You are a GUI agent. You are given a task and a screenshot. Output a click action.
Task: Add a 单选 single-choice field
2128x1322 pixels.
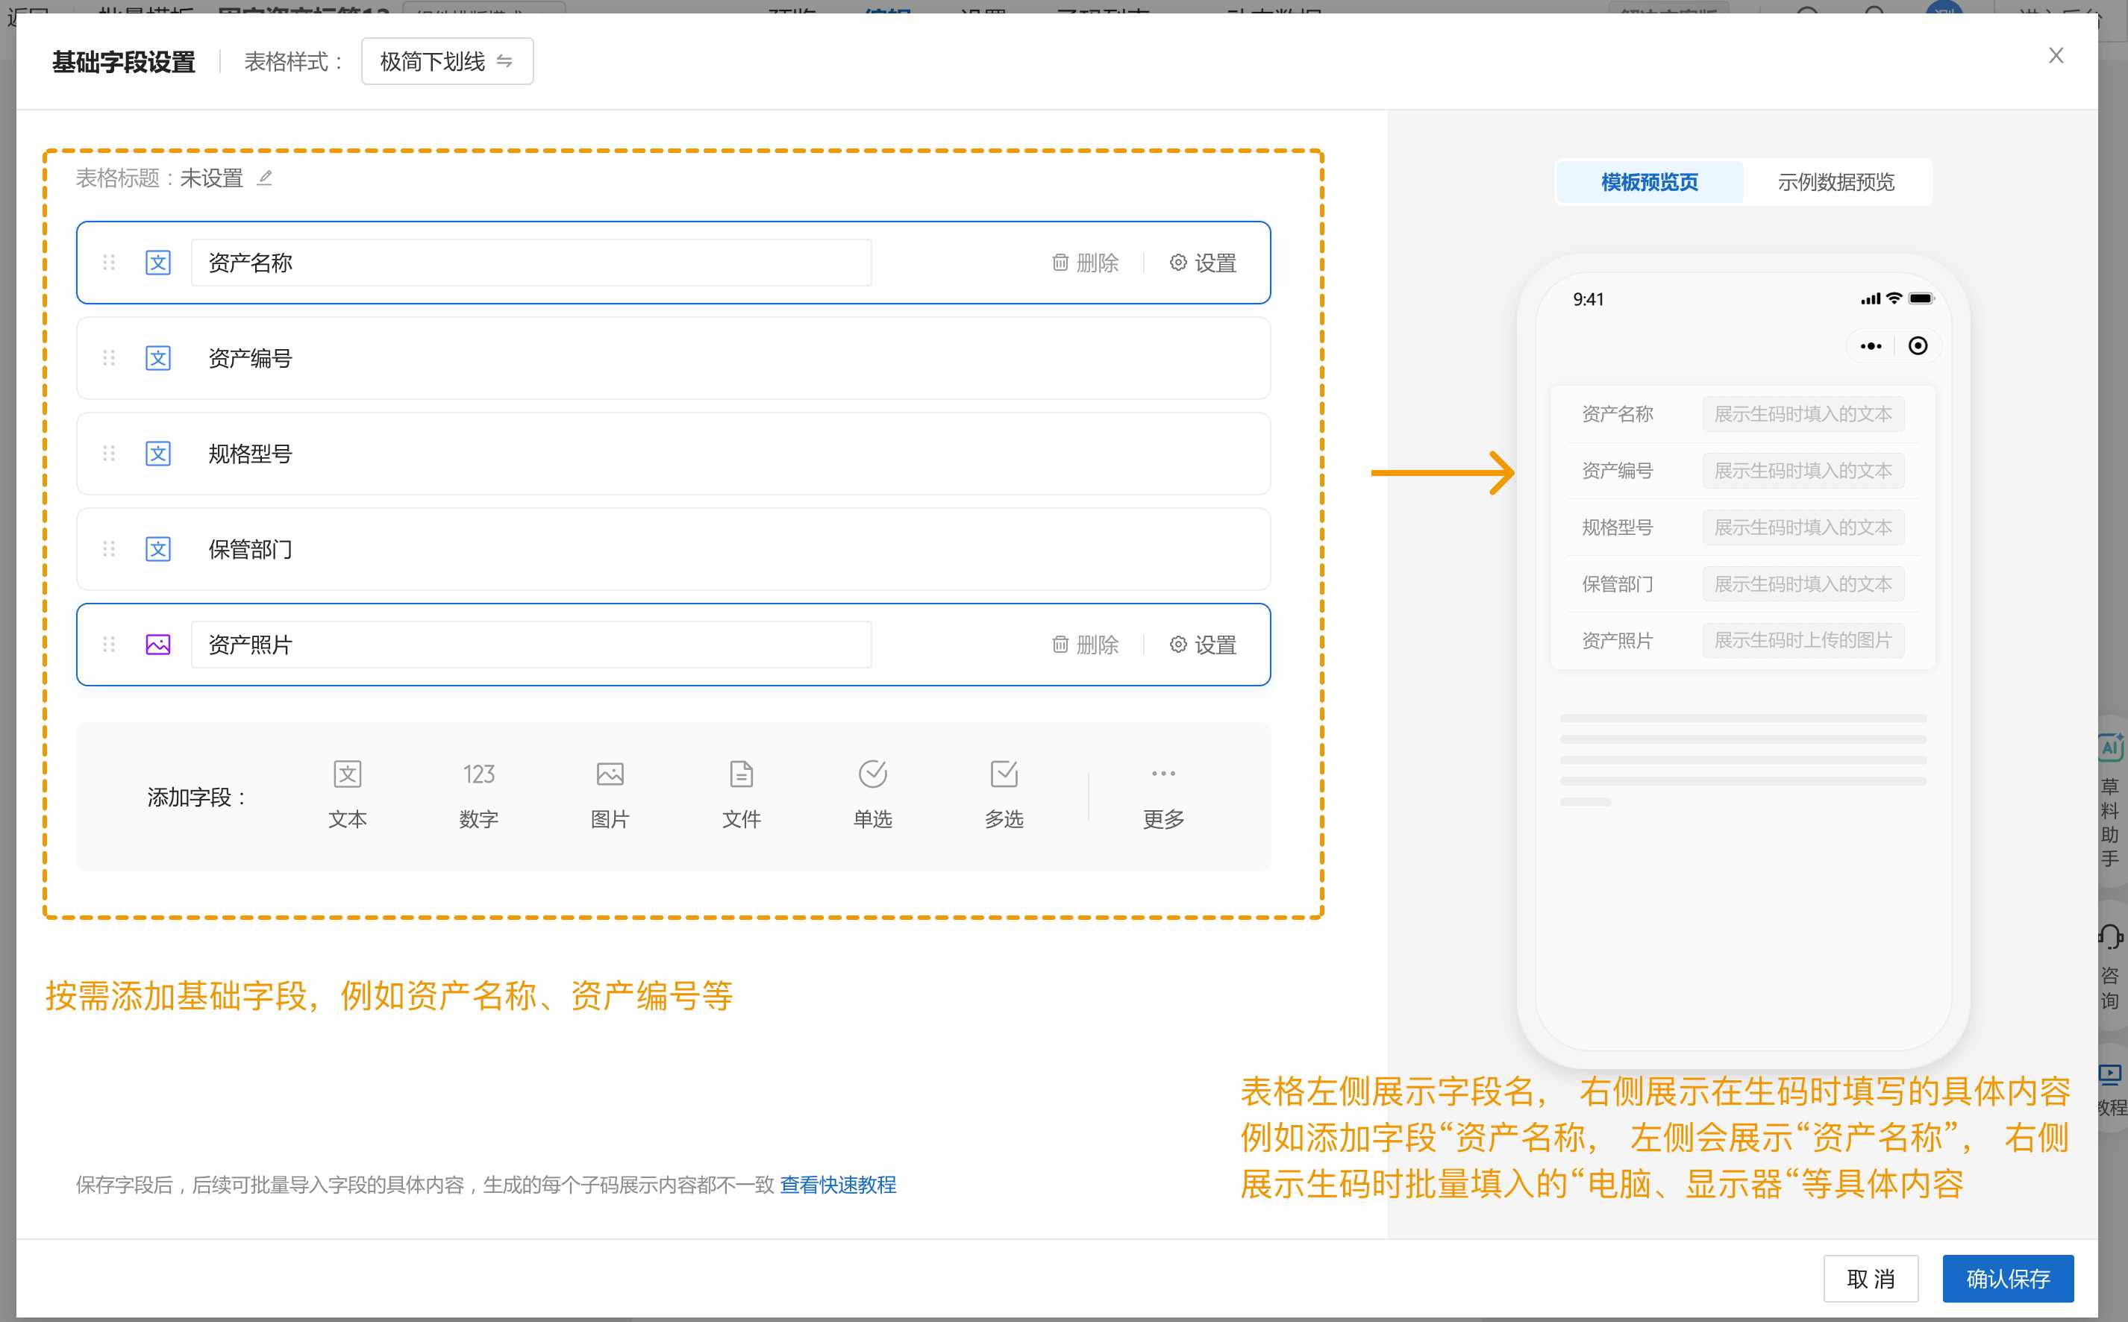871,794
